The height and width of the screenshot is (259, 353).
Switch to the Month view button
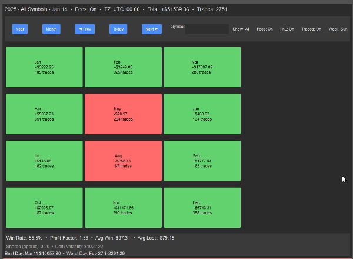point(51,29)
